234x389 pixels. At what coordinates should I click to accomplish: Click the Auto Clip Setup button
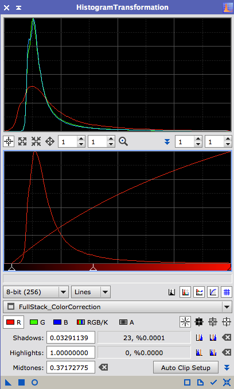(186, 367)
